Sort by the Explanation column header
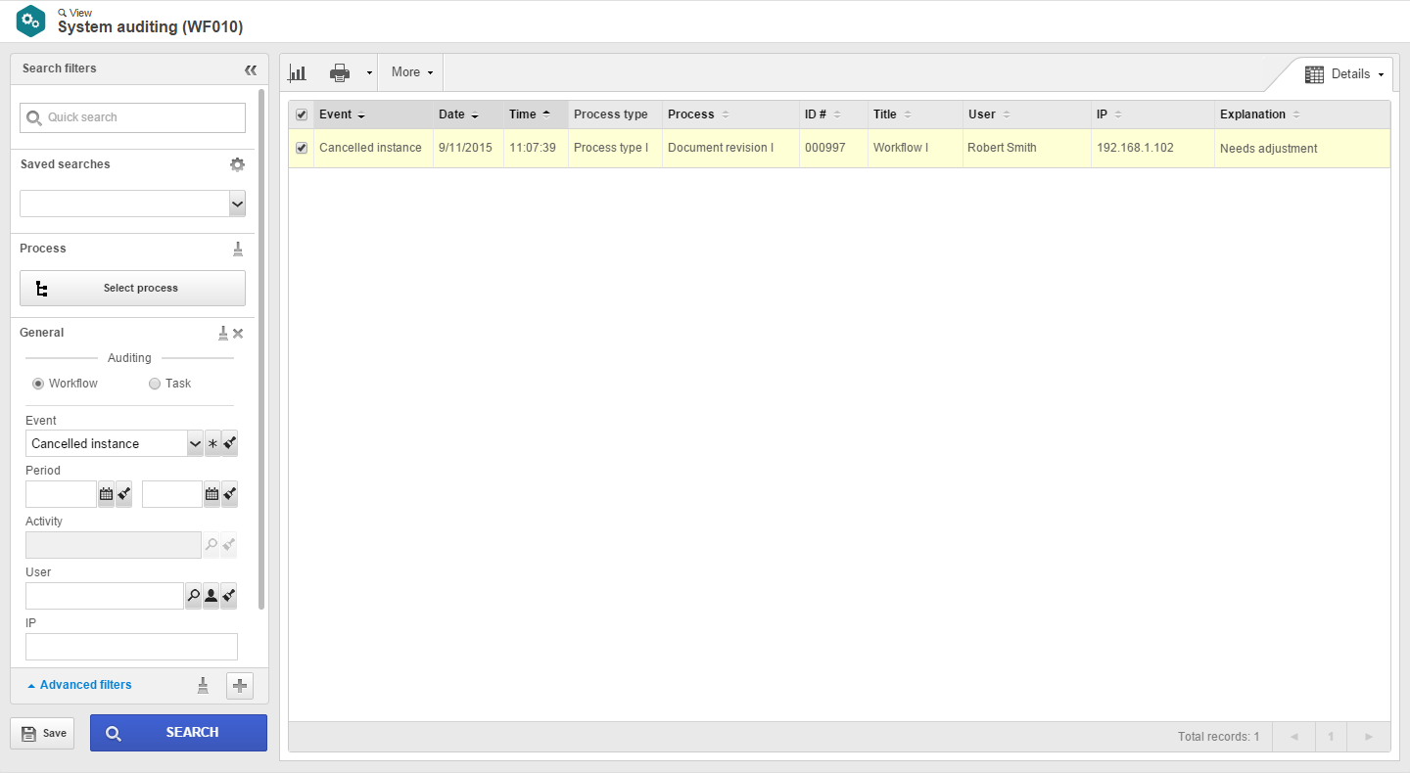The height and width of the screenshot is (773, 1410). (x=1302, y=114)
